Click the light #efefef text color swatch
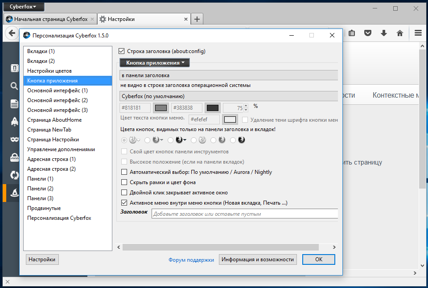428x288 pixels. pyautogui.click(x=230, y=119)
